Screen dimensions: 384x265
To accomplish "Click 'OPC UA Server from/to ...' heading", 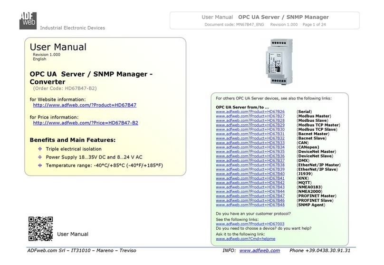I will tap(242, 107).
